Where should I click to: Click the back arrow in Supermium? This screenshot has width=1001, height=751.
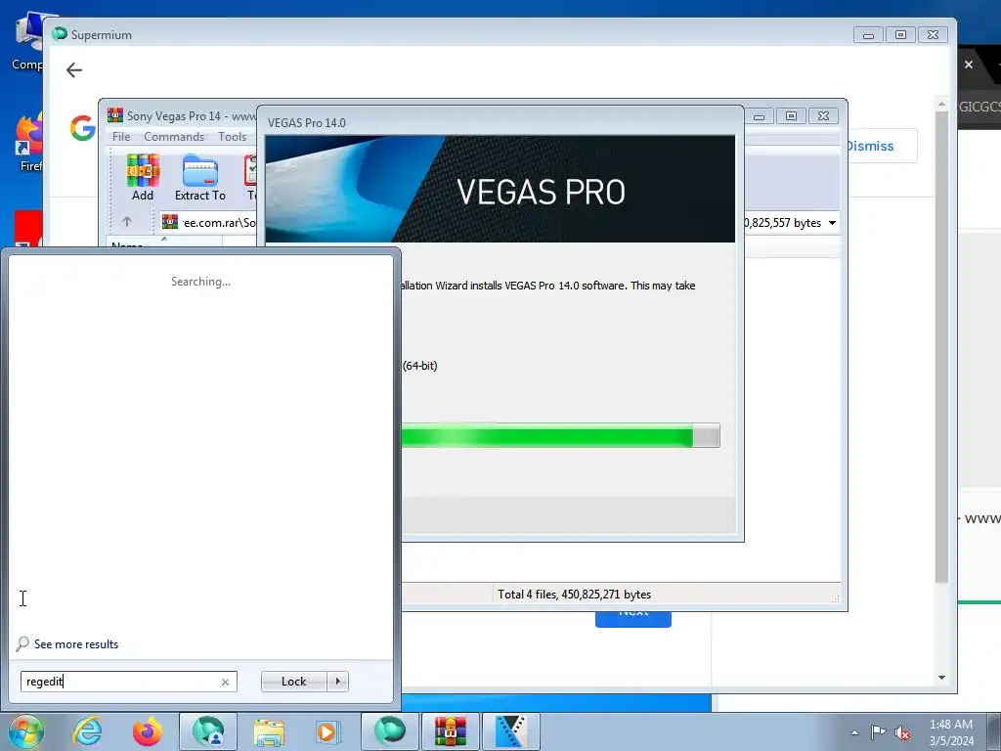(74, 69)
